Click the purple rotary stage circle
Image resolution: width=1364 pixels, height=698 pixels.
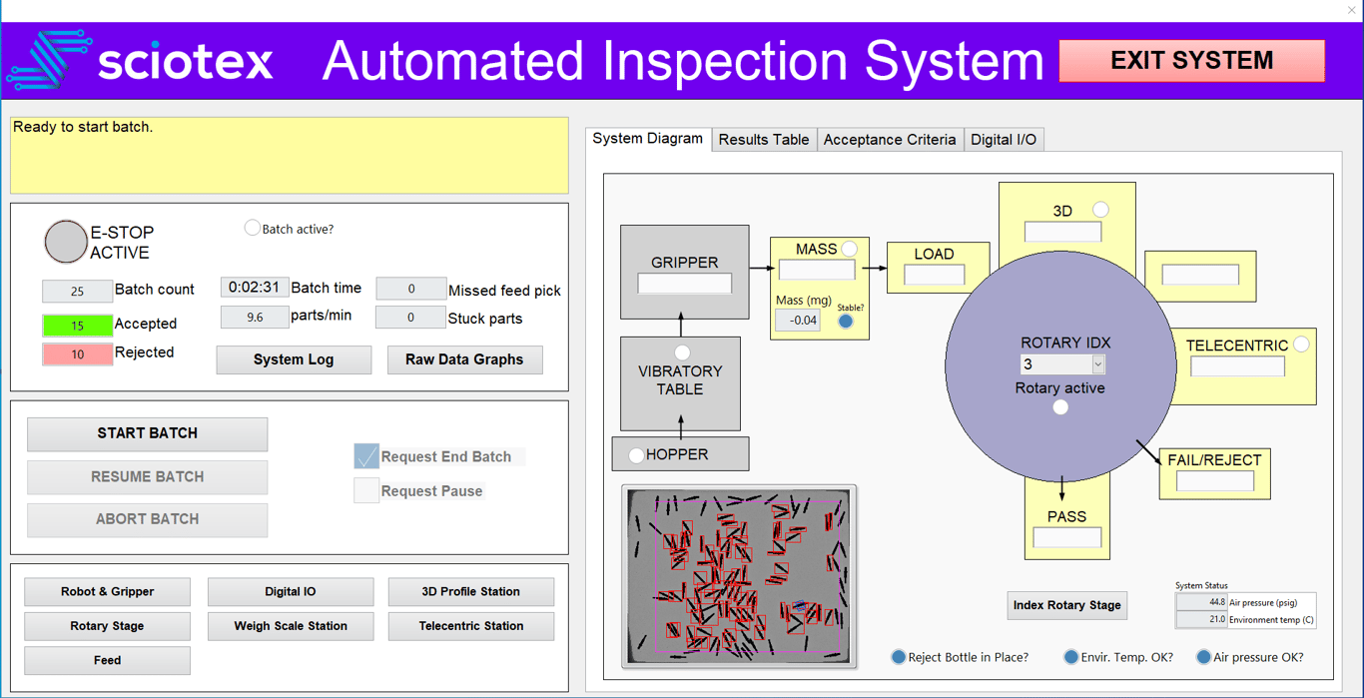click(x=1060, y=365)
